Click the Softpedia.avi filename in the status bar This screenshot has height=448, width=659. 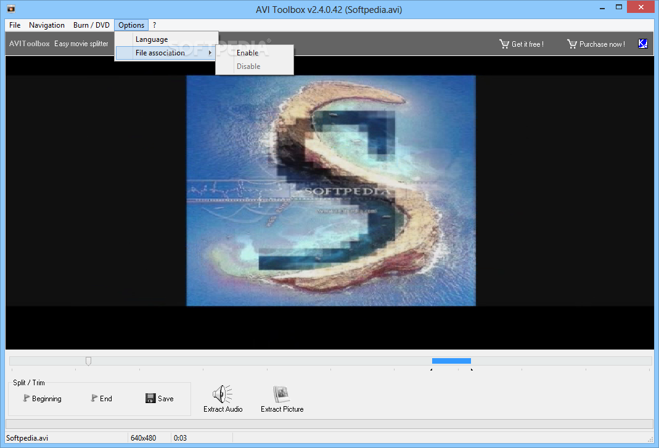click(27, 438)
